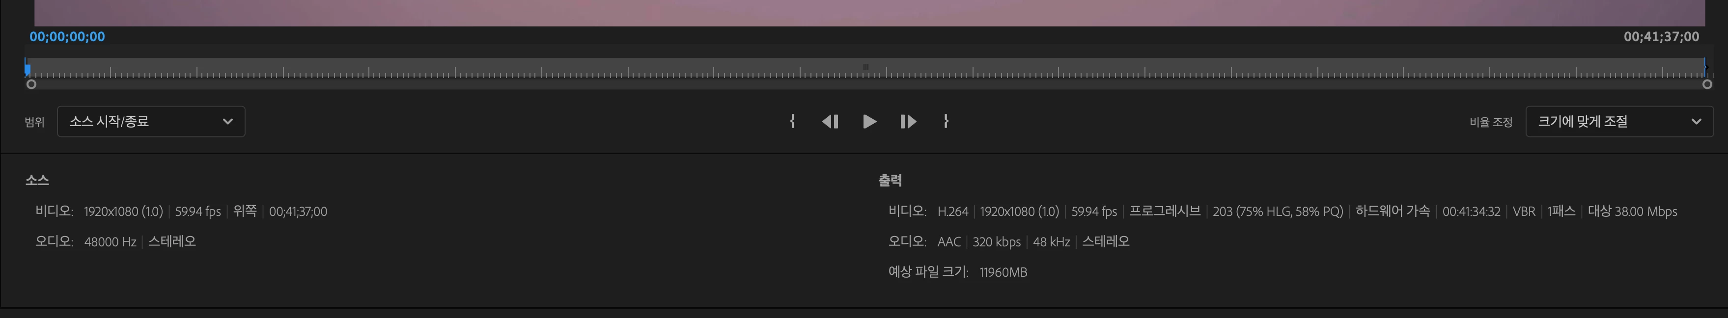Click the 예상 파일 크기 value 11960MB
The image size is (1728, 318).
[x=1003, y=272]
